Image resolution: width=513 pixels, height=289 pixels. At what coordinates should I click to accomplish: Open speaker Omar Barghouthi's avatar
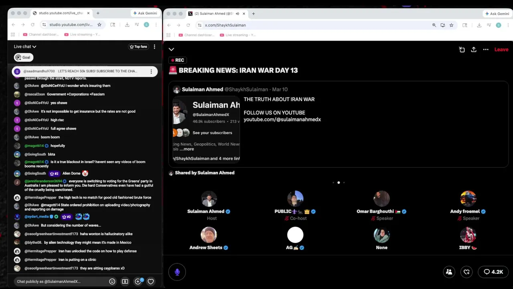click(x=382, y=199)
